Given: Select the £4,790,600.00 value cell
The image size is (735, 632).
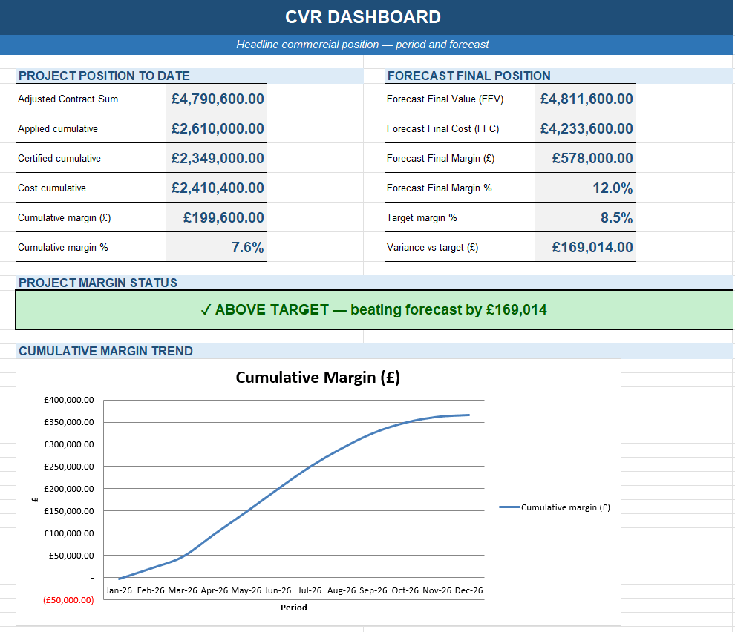Looking at the screenshot, I should pos(217,99).
